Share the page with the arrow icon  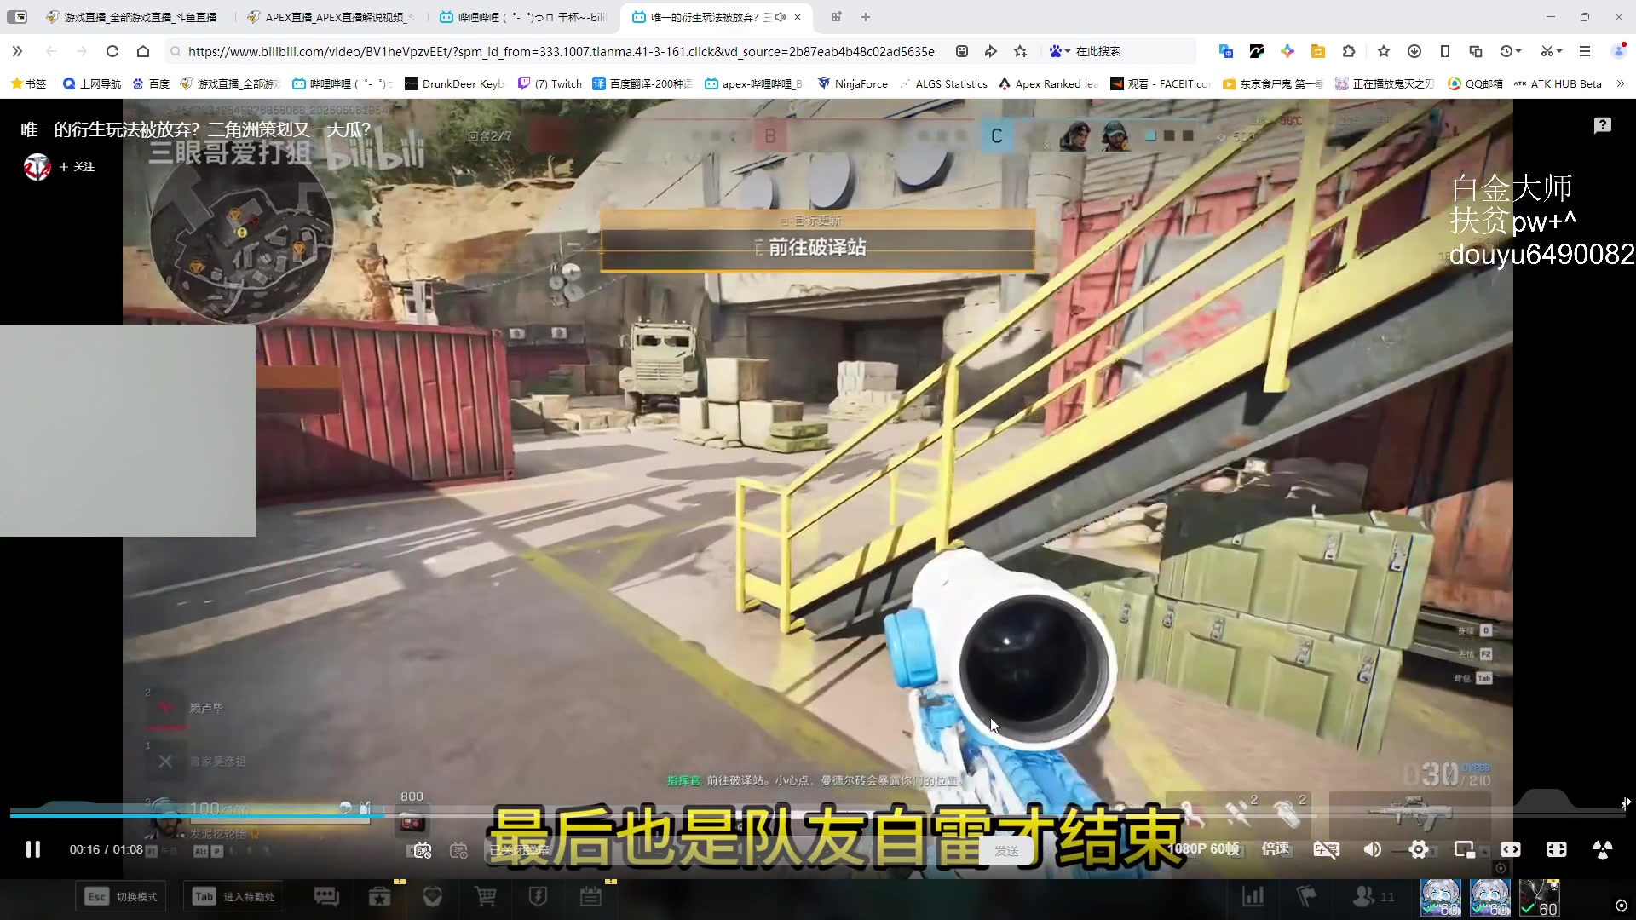pos(991,51)
